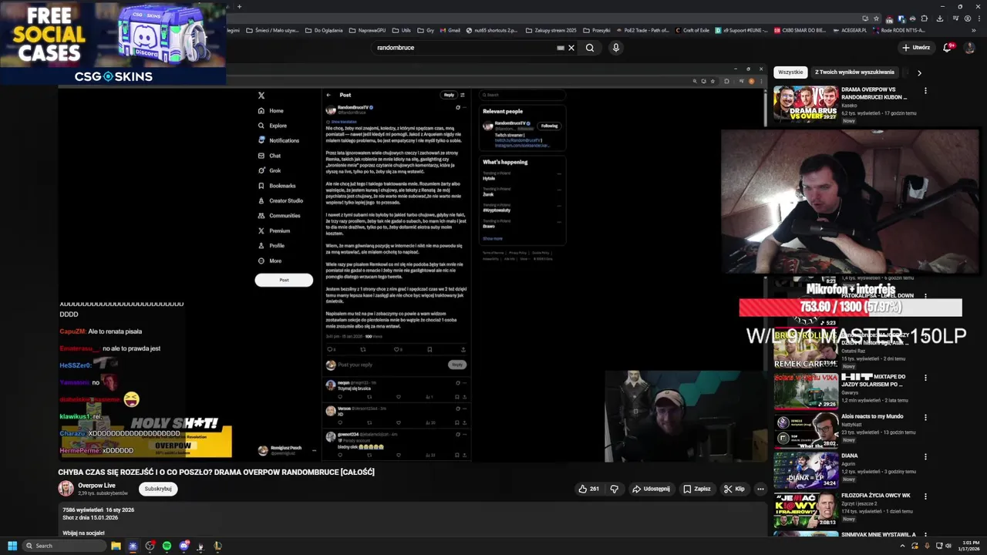The height and width of the screenshot is (555, 987).
Task: Open Do Oglądania bookmarks folder
Action: (x=323, y=30)
